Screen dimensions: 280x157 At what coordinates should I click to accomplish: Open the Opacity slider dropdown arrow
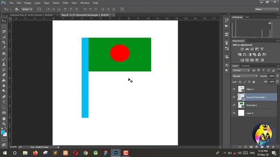(277, 76)
